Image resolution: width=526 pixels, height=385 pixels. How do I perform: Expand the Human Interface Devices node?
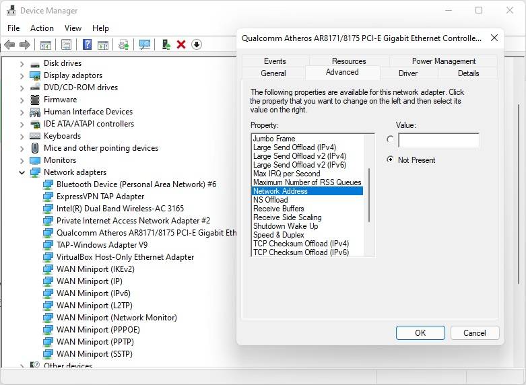pos(22,112)
